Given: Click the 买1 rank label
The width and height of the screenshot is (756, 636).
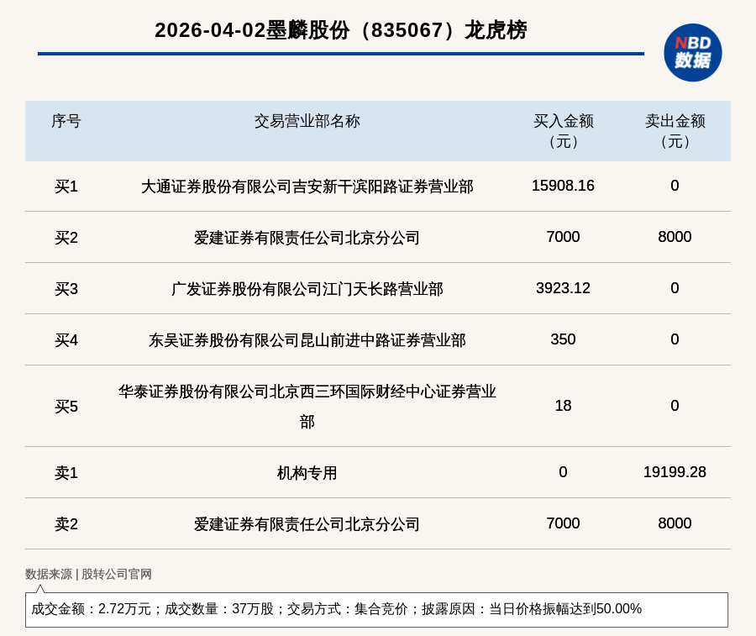Looking at the screenshot, I should (x=66, y=187).
